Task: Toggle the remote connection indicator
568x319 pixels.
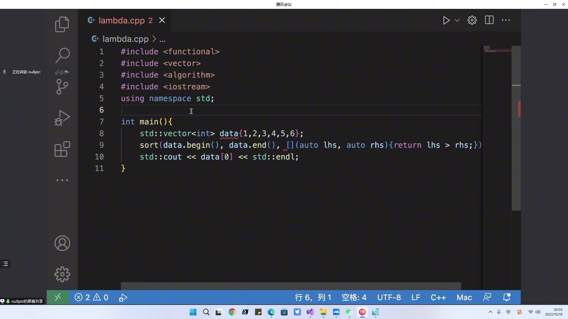Action: click(x=58, y=297)
